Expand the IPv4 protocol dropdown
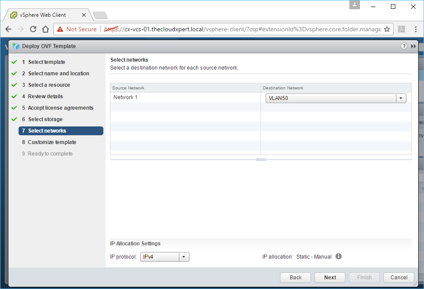Image resolution: width=424 pixels, height=289 pixels. point(184,257)
